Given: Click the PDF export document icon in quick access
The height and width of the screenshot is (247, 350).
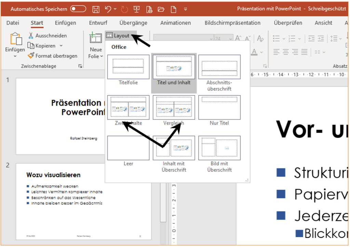Looking at the screenshot, I should (x=149, y=9).
